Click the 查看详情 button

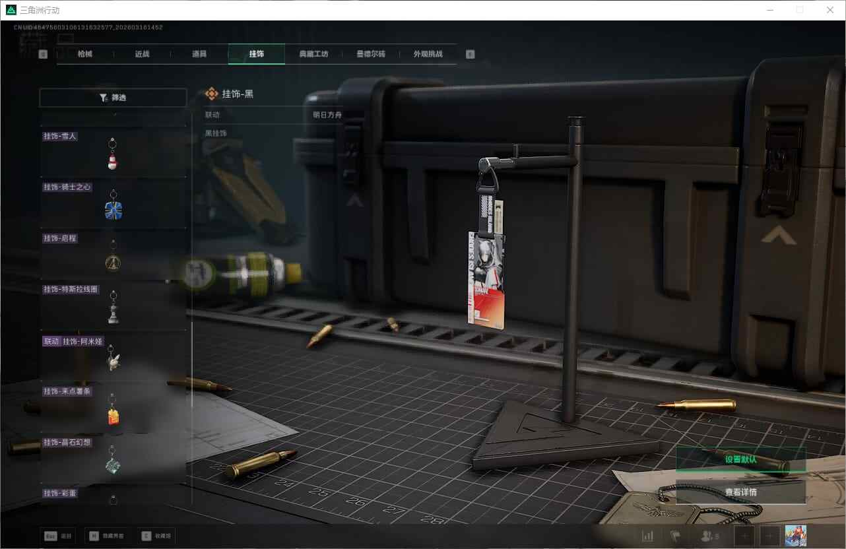point(740,492)
